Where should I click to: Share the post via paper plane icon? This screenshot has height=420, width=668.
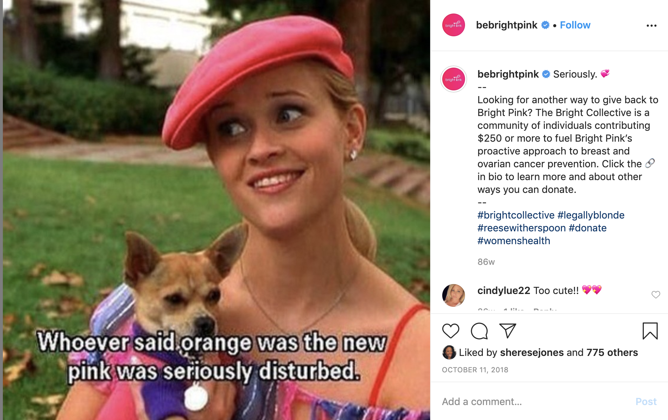tap(507, 331)
